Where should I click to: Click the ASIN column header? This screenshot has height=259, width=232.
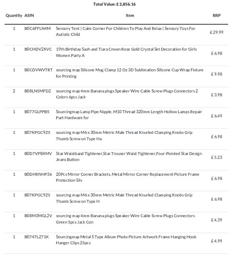click(29, 16)
